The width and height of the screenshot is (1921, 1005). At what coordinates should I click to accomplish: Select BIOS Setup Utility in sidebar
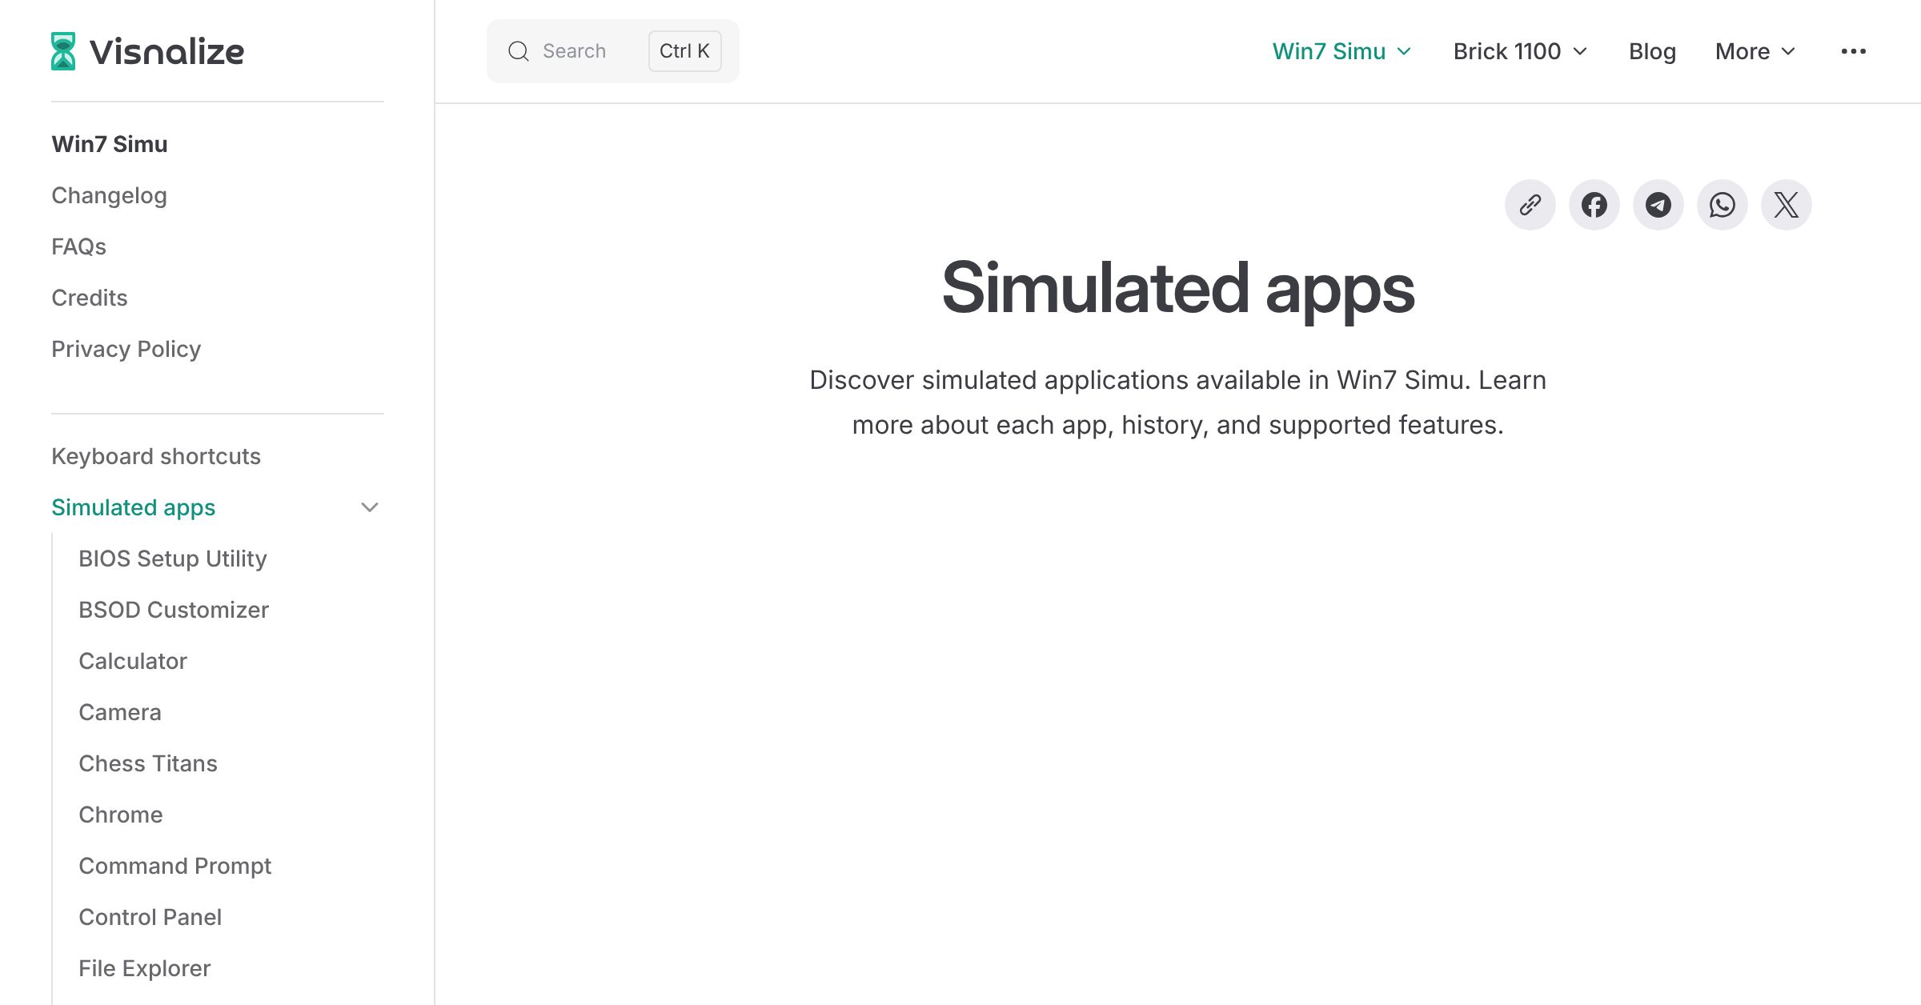173,559
